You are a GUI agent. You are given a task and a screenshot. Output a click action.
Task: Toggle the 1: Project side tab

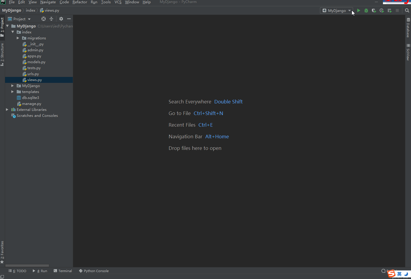(x=2, y=27)
